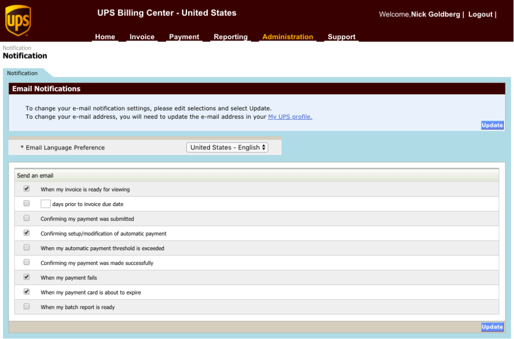Click the top Update button

492,125
